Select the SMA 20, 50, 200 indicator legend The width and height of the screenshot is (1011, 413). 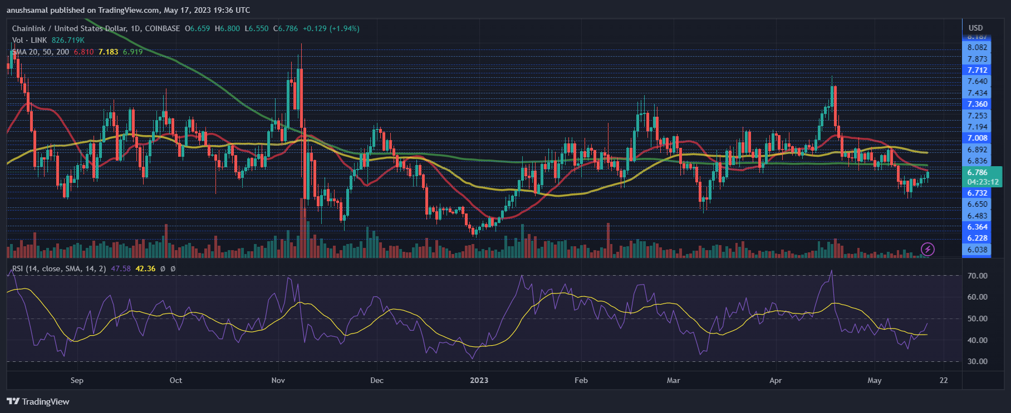click(41, 52)
